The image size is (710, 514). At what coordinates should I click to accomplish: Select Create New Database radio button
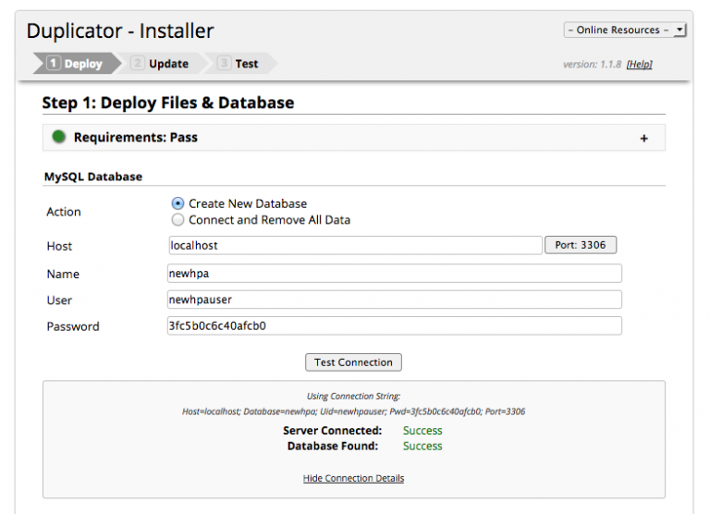click(x=177, y=203)
